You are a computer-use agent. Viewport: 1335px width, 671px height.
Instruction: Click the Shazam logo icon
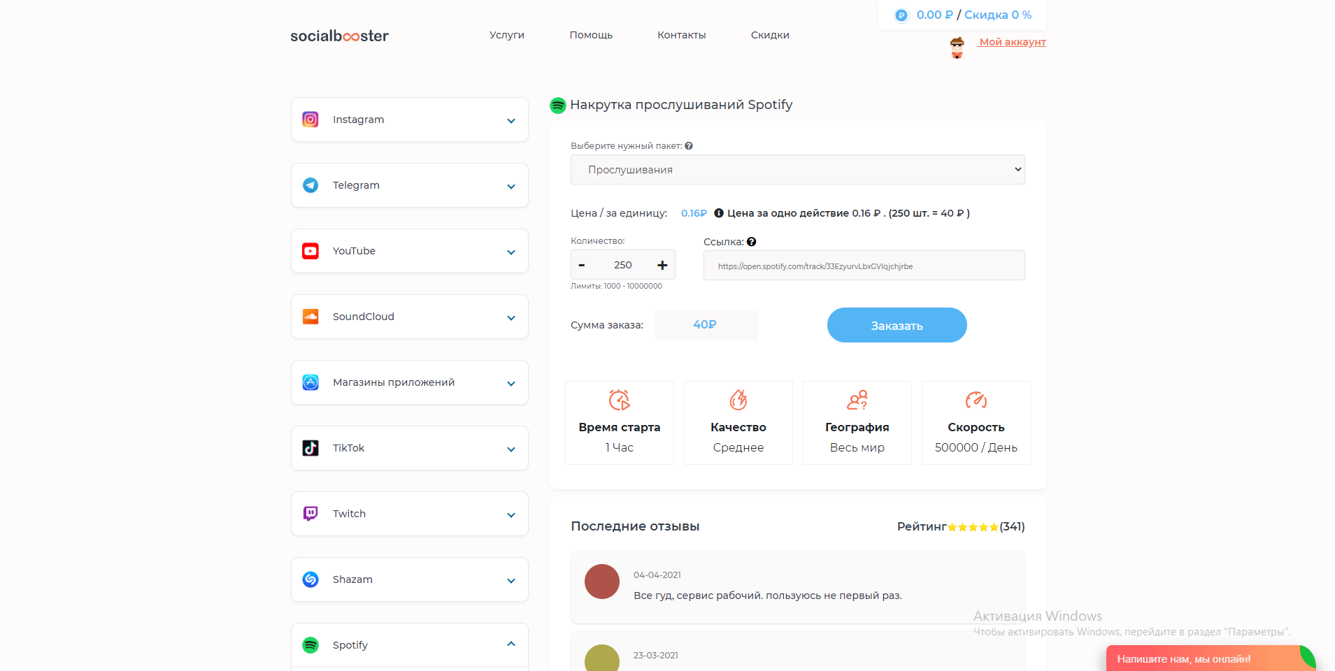pyautogui.click(x=310, y=579)
